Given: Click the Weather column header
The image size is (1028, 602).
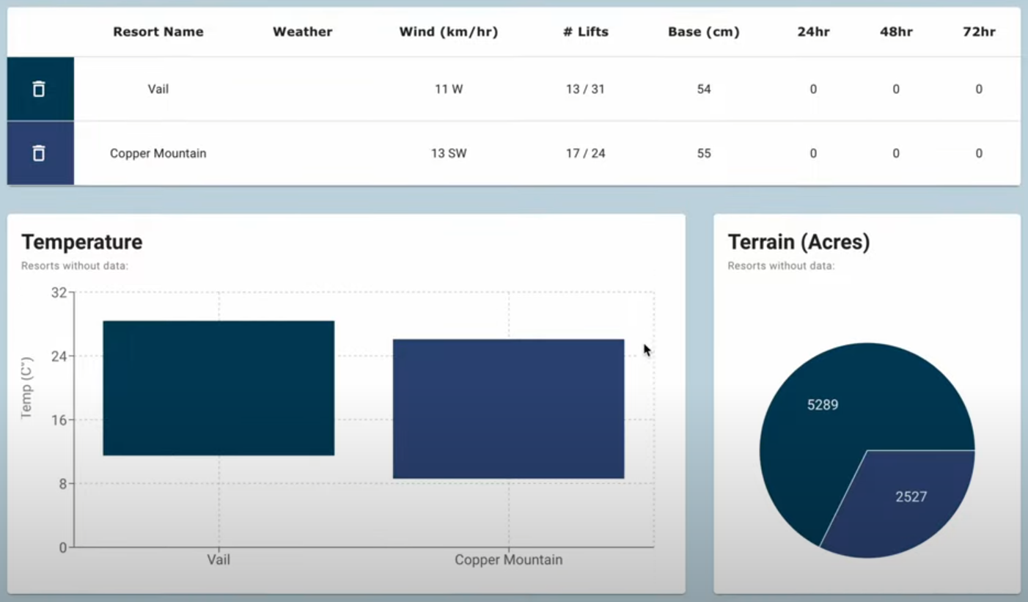Looking at the screenshot, I should point(302,32).
